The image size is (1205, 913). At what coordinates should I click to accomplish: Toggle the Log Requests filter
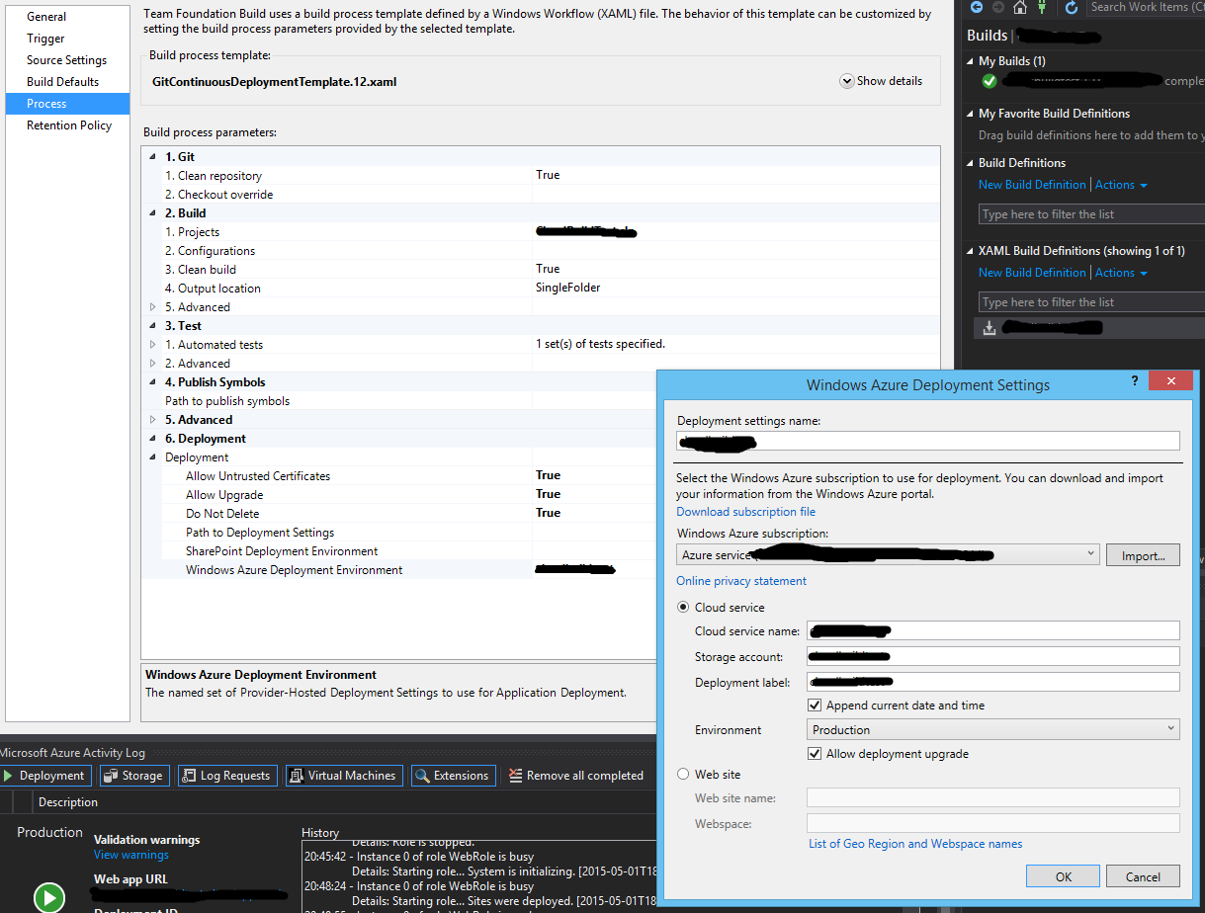pyautogui.click(x=227, y=776)
